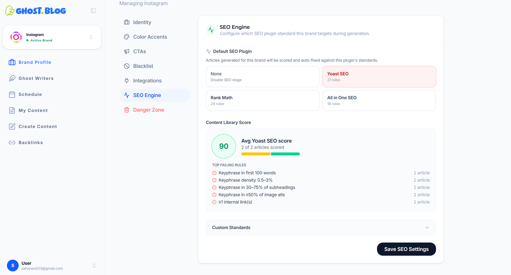Click the Color Accents palette icon
Viewport: 511px width, 275px height.
127,37
